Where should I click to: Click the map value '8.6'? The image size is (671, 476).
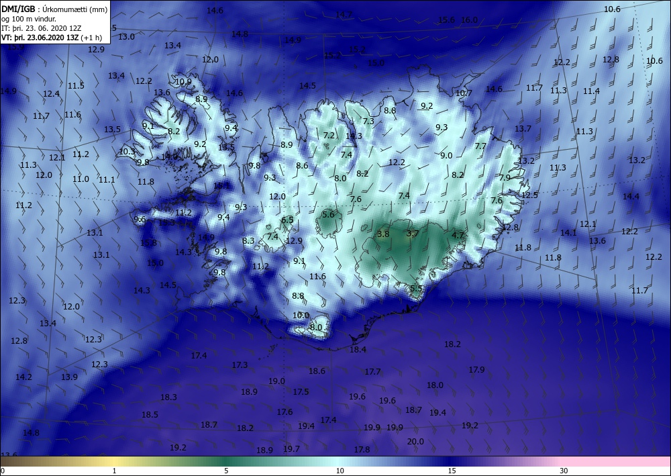(x=302, y=166)
